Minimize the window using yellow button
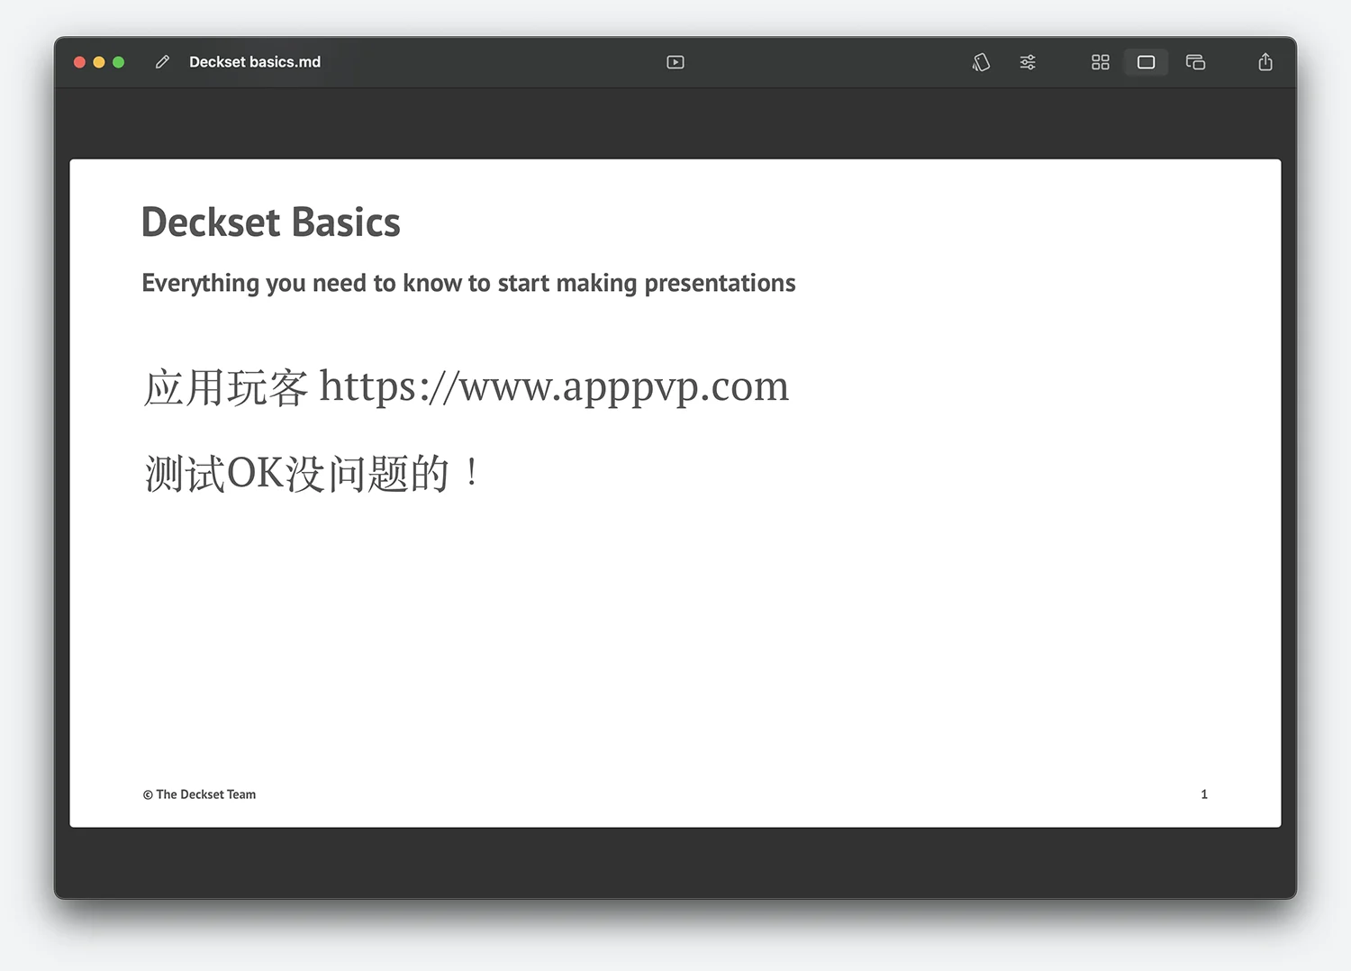This screenshot has height=971, width=1351. coord(99,62)
